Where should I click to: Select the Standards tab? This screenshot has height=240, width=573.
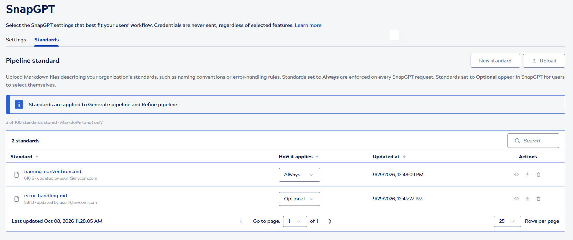47,40
